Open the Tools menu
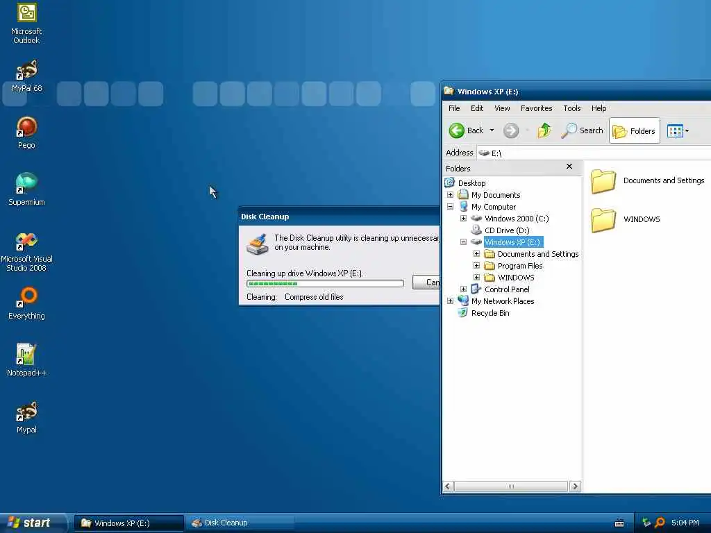The height and width of the screenshot is (533, 711). point(572,108)
